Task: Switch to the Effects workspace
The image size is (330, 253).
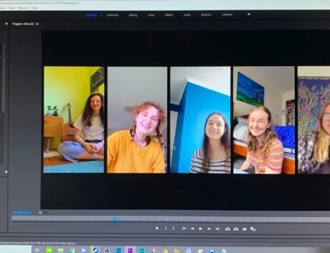Action: click(x=169, y=15)
